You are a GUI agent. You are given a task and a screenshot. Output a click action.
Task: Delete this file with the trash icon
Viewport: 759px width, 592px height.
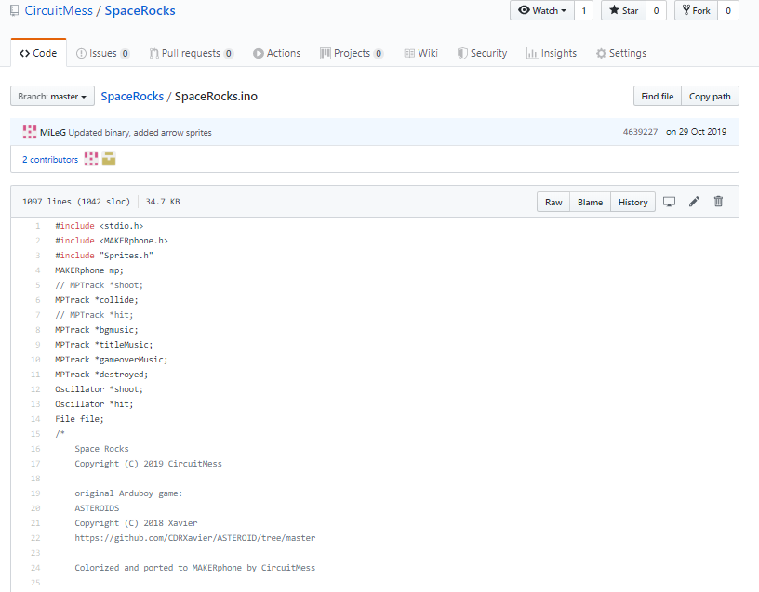(x=718, y=201)
